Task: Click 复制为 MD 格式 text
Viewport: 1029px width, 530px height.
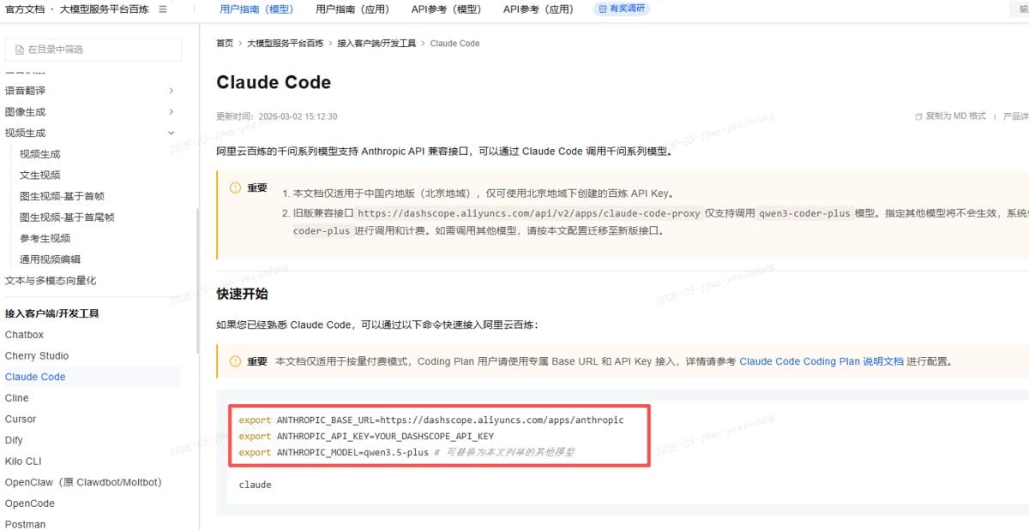Action: 956,116
